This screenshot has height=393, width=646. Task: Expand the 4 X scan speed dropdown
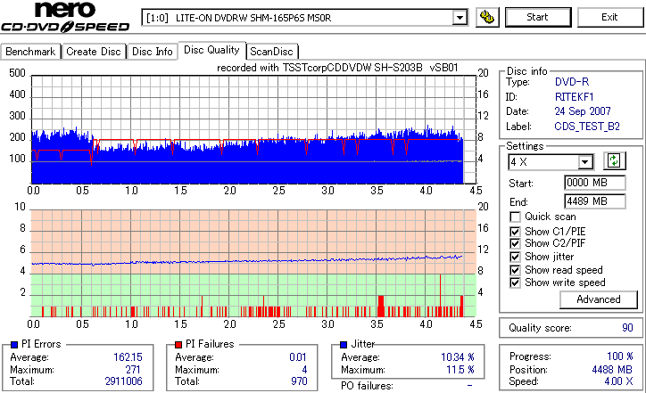click(584, 162)
